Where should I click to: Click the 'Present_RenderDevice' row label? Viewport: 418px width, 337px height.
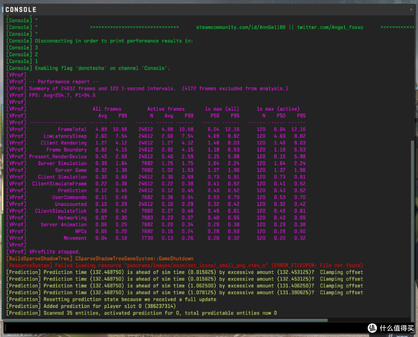click(58, 157)
